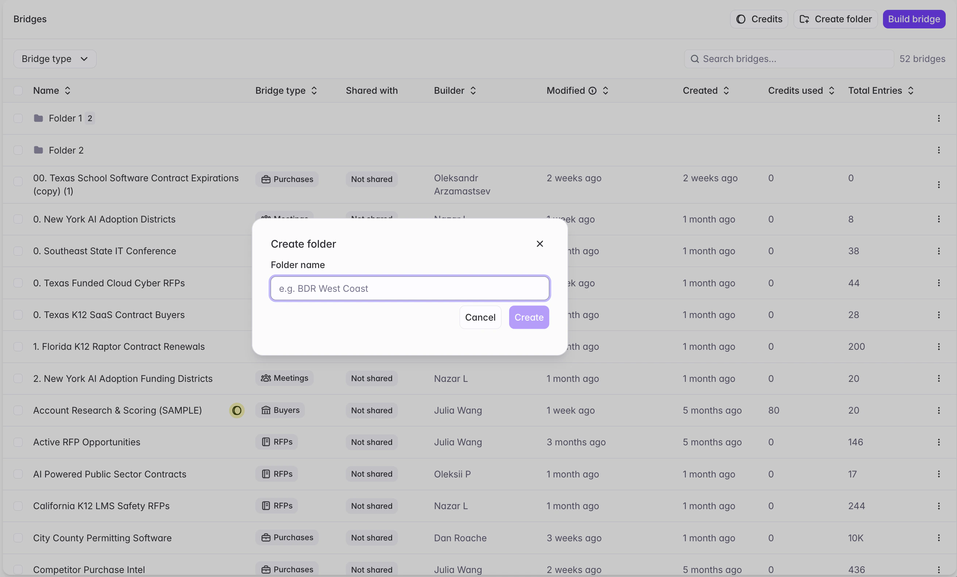Check the Texas K12 SaaS Contract Buyers row
The height and width of the screenshot is (577, 957).
pyautogui.click(x=18, y=314)
